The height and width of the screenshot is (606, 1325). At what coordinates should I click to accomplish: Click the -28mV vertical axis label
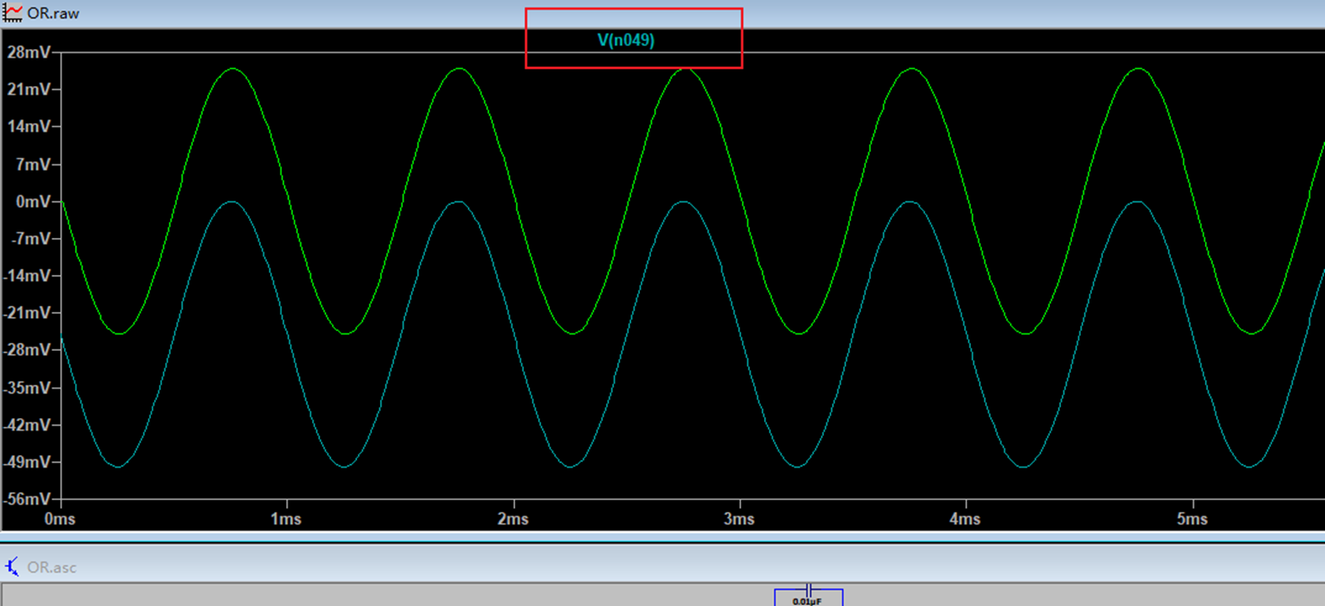(27, 350)
